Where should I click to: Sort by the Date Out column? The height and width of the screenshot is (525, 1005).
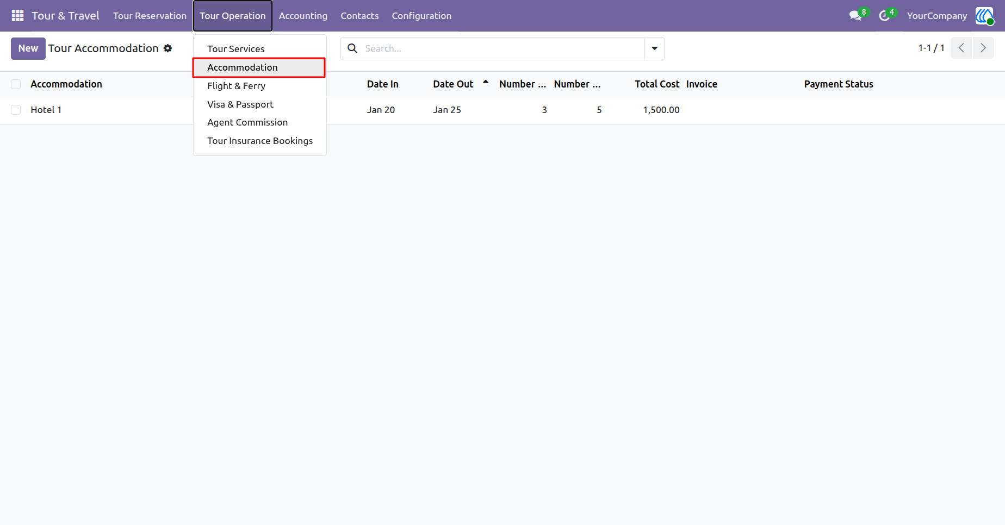pyautogui.click(x=453, y=84)
